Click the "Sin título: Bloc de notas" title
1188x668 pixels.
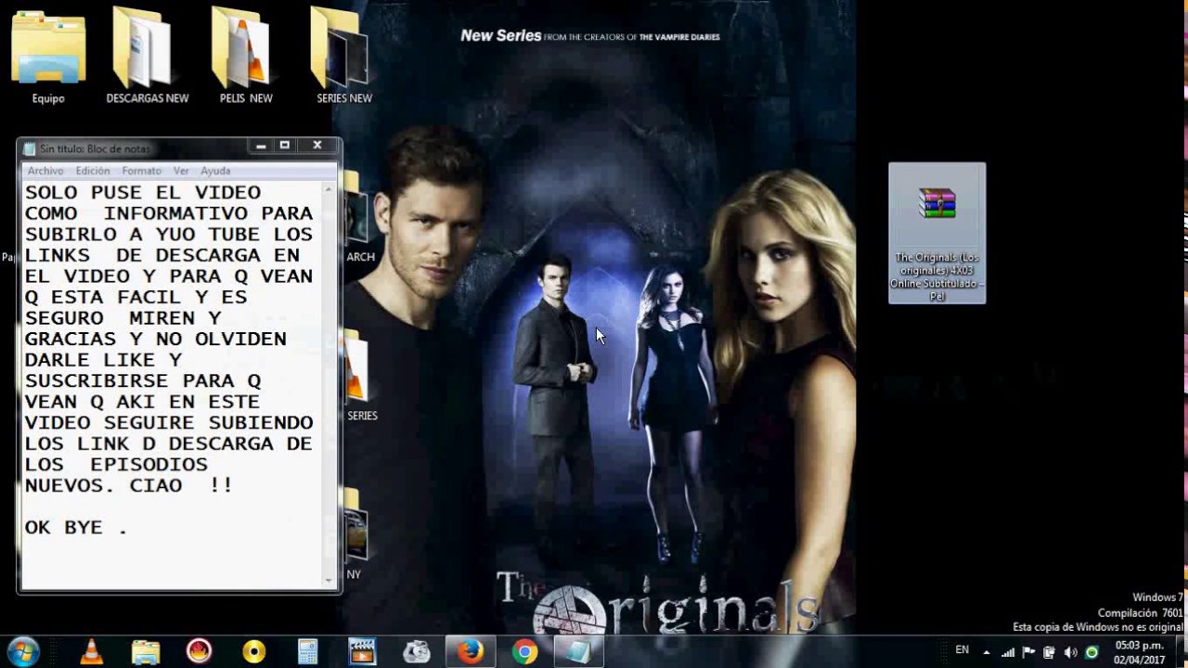click(x=94, y=148)
